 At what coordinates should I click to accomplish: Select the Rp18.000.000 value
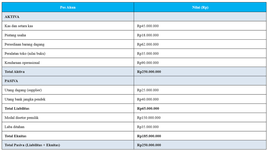(x=148, y=35)
